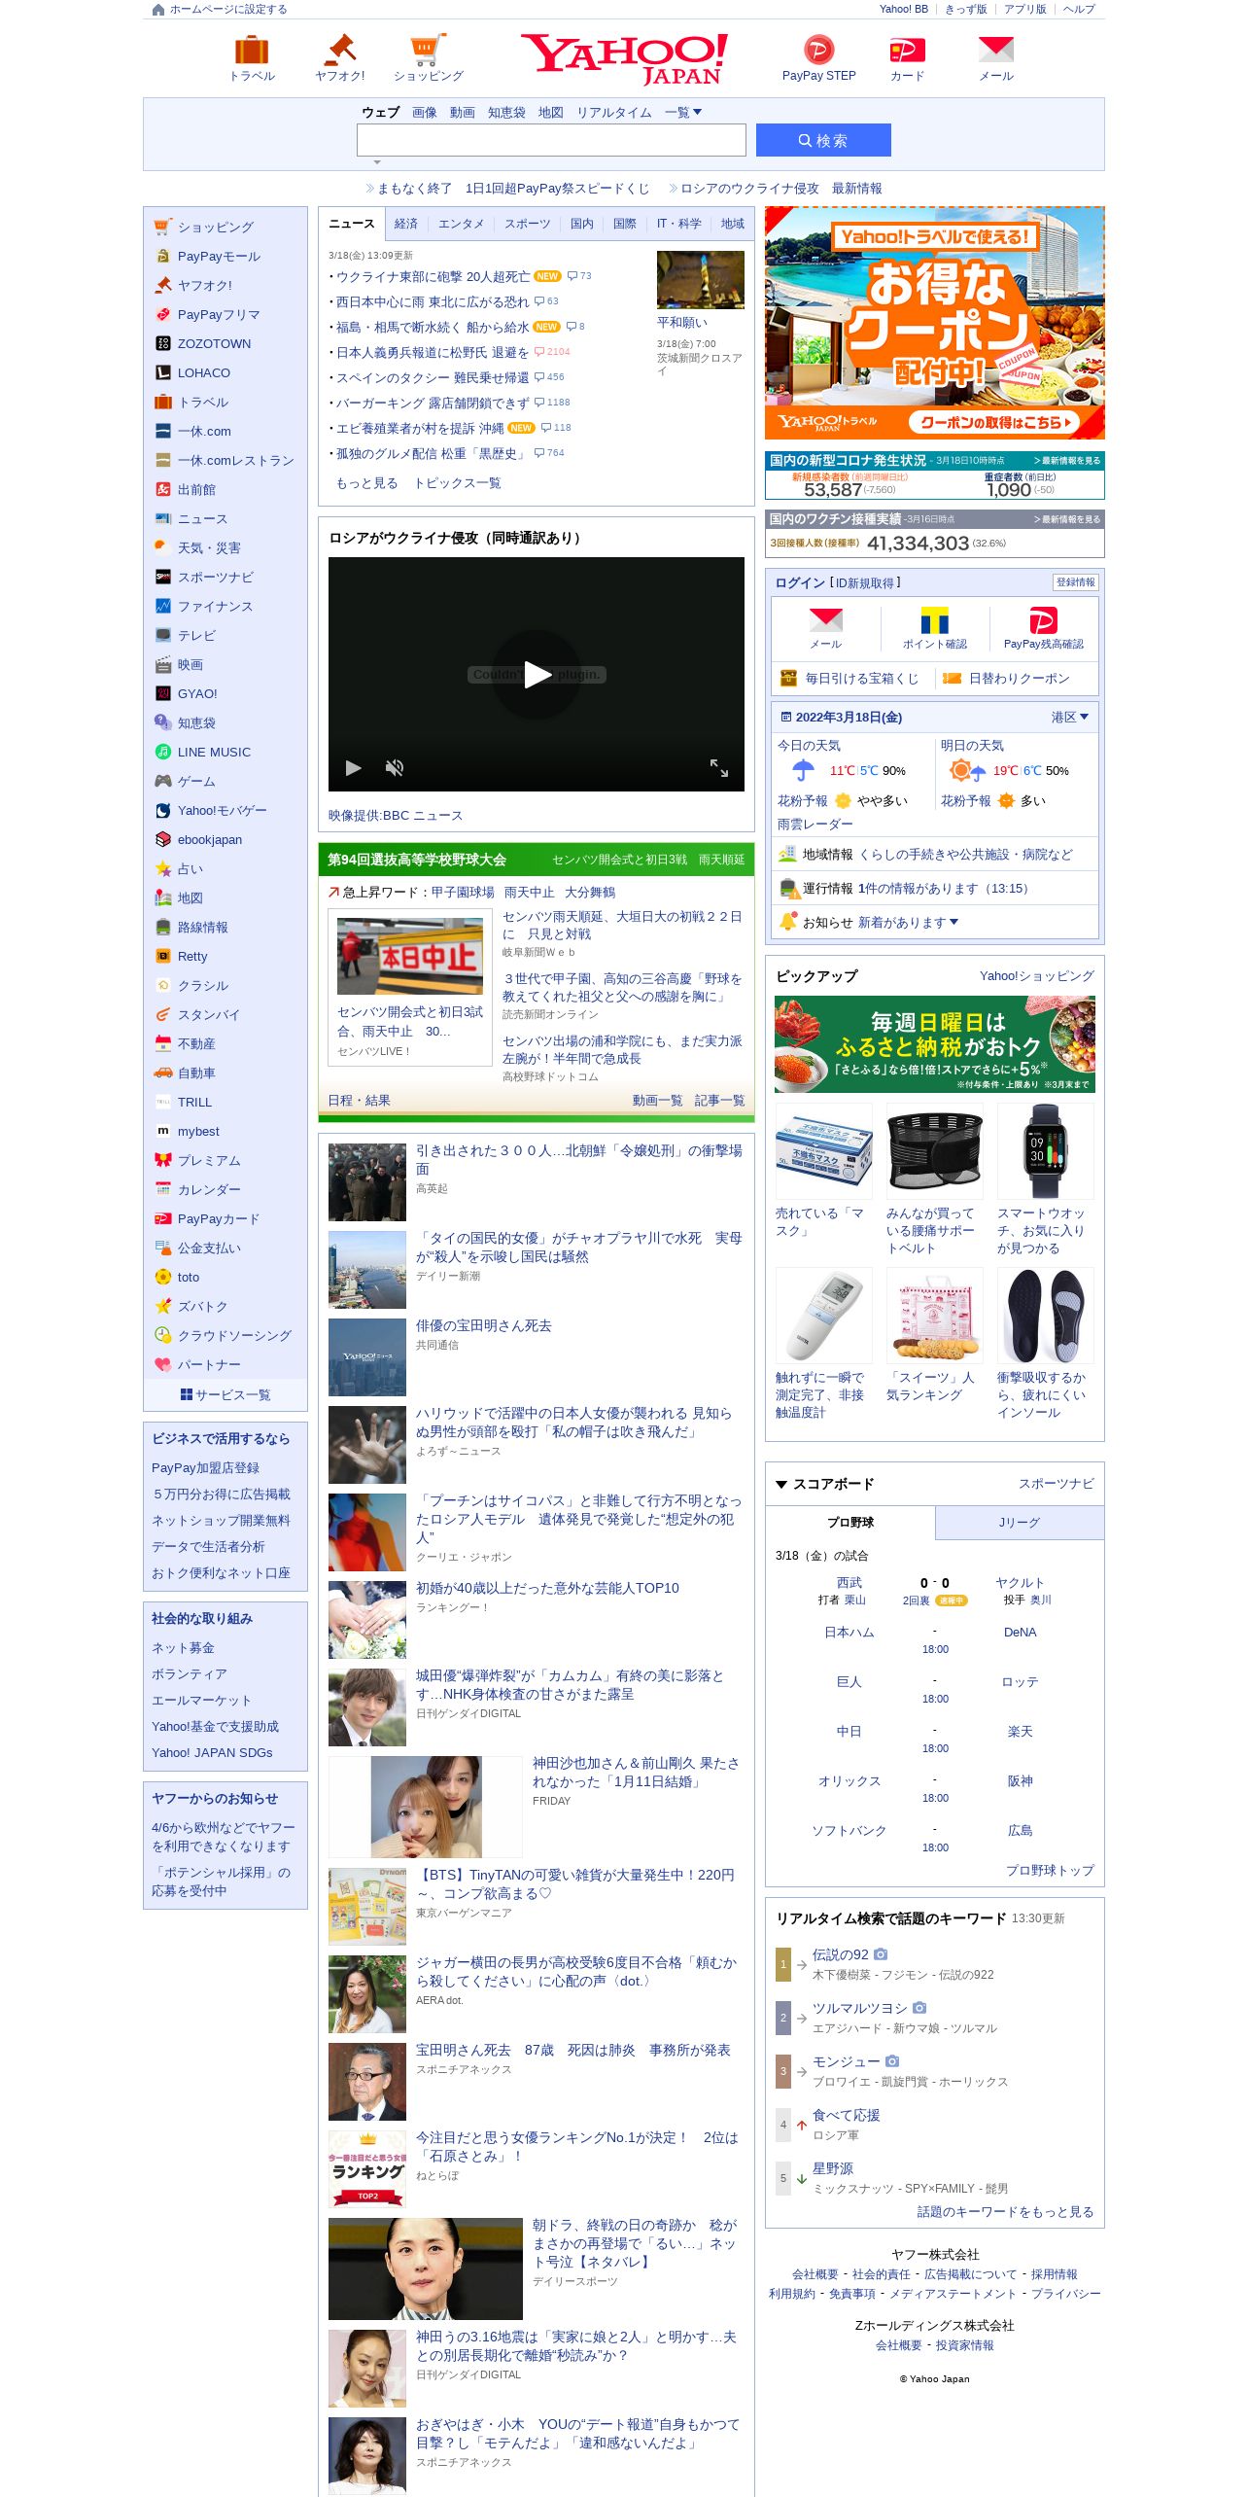This screenshot has width=1248, height=2497.
Task: Switch to the スポーツ news tab
Action: [x=527, y=224]
